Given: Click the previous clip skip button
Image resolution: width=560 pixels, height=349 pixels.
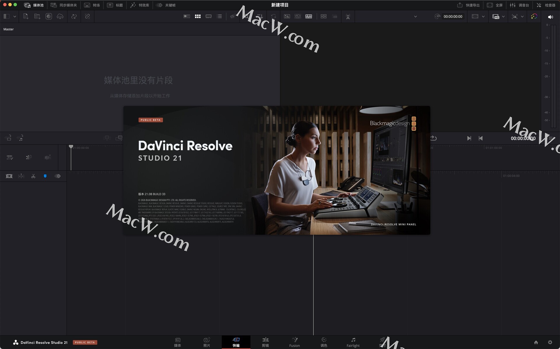Looking at the screenshot, I should (x=481, y=138).
